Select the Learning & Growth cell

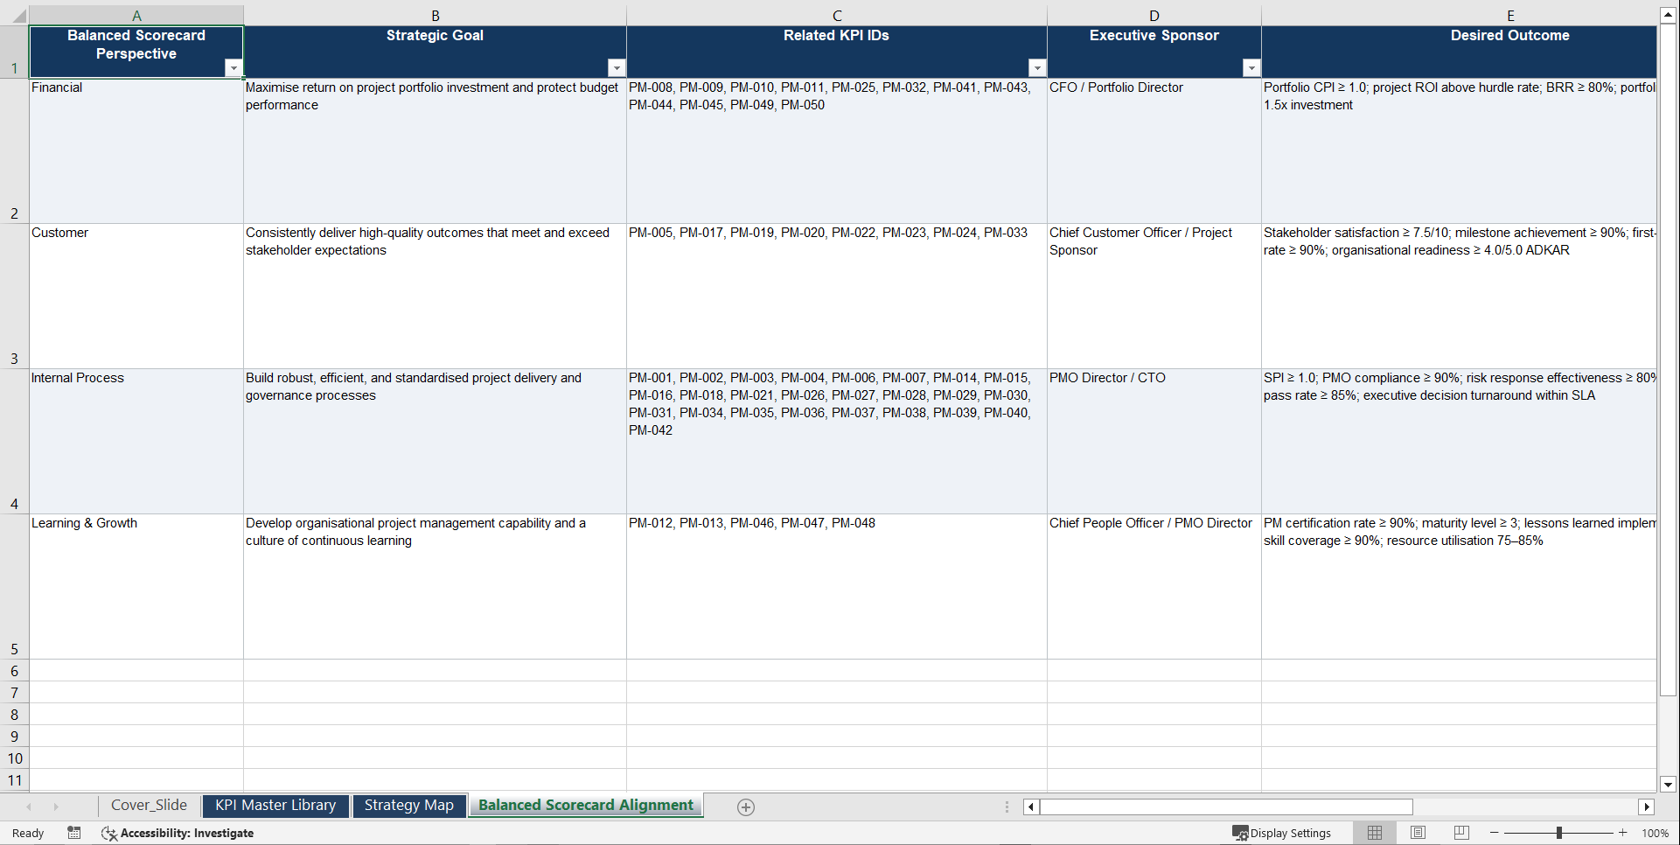tap(136, 587)
